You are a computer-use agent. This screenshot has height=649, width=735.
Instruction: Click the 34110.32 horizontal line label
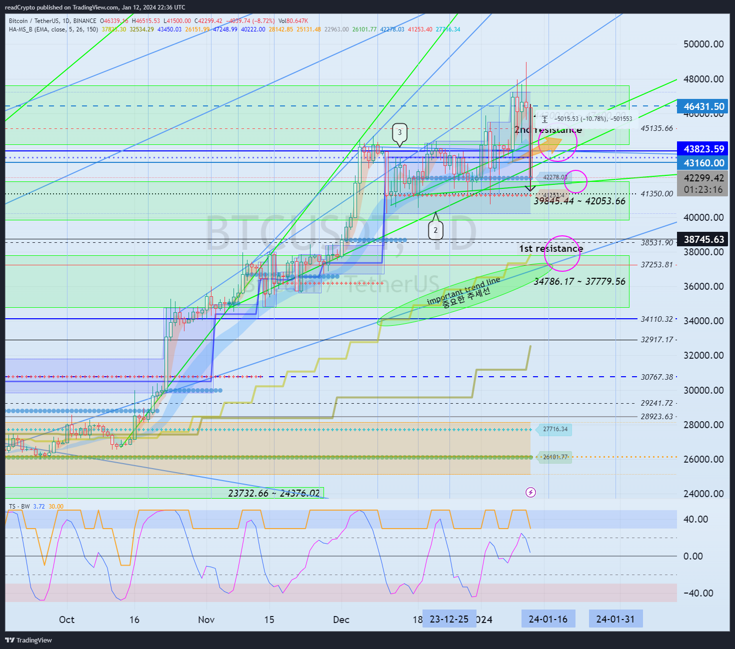pyautogui.click(x=657, y=319)
